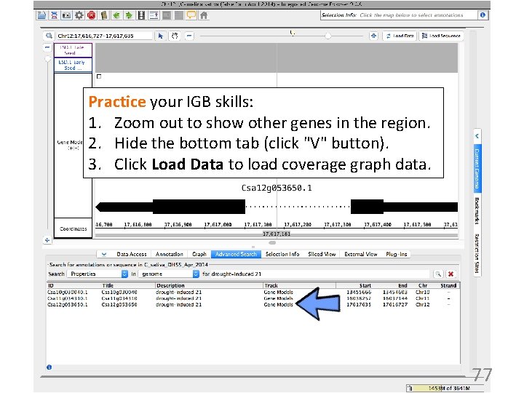Image resolution: width=524 pixels, height=393 pixels.
Task: Select the arrow pointer selection tool
Action: pos(161,36)
